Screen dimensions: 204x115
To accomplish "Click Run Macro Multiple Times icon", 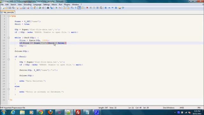I will [98, 8].
